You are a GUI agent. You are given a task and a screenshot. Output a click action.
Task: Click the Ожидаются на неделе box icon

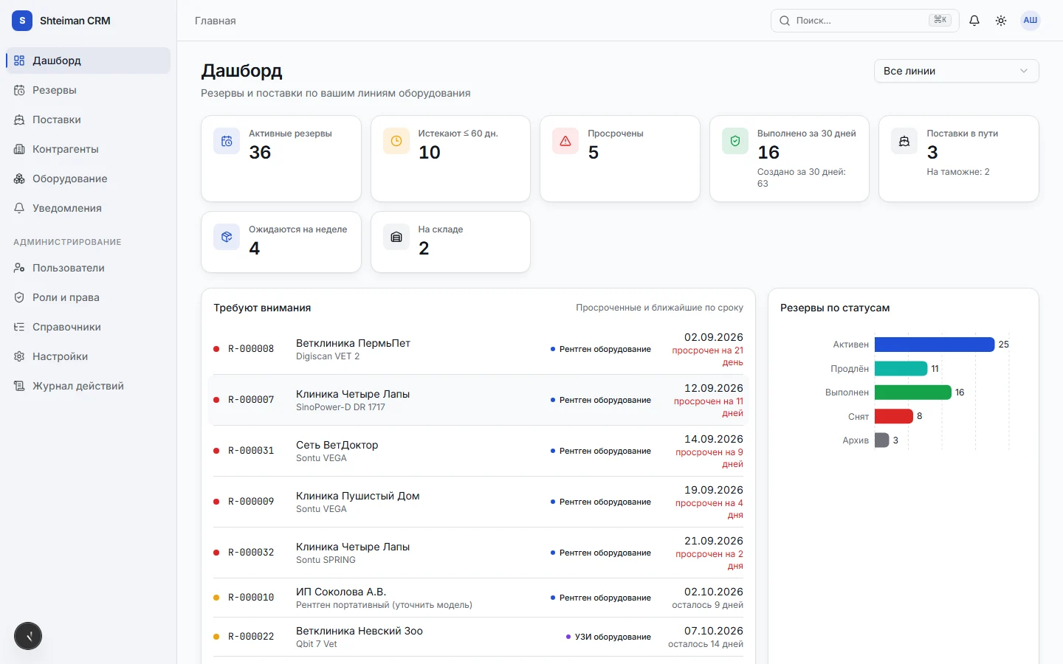click(x=227, y=237)
